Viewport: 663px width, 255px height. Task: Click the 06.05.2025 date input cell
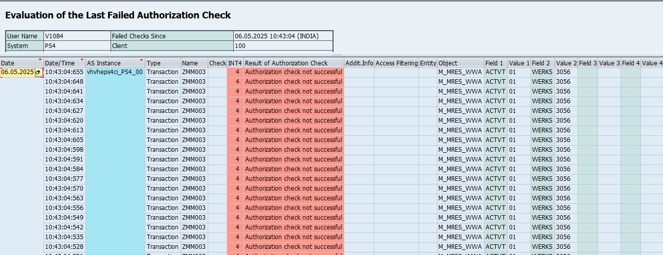[x=17, y=73]
